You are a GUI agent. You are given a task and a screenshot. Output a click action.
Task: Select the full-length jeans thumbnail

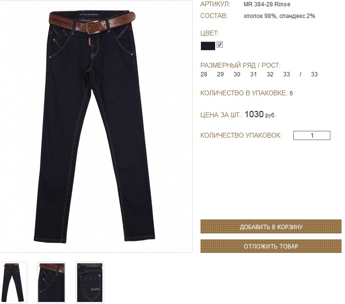pos(14,283)
